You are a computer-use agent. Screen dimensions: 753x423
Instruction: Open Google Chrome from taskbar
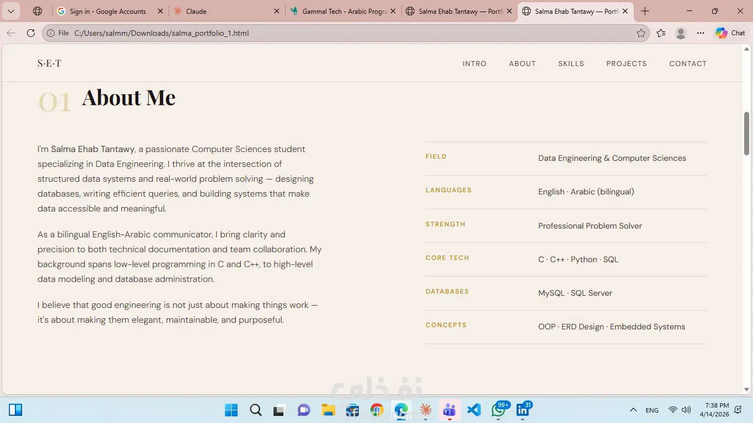point(377,410)
